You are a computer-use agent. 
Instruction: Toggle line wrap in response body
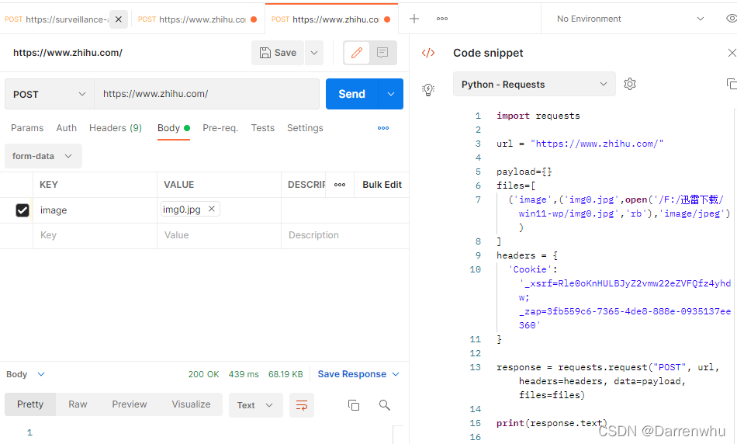click(301, 405)
